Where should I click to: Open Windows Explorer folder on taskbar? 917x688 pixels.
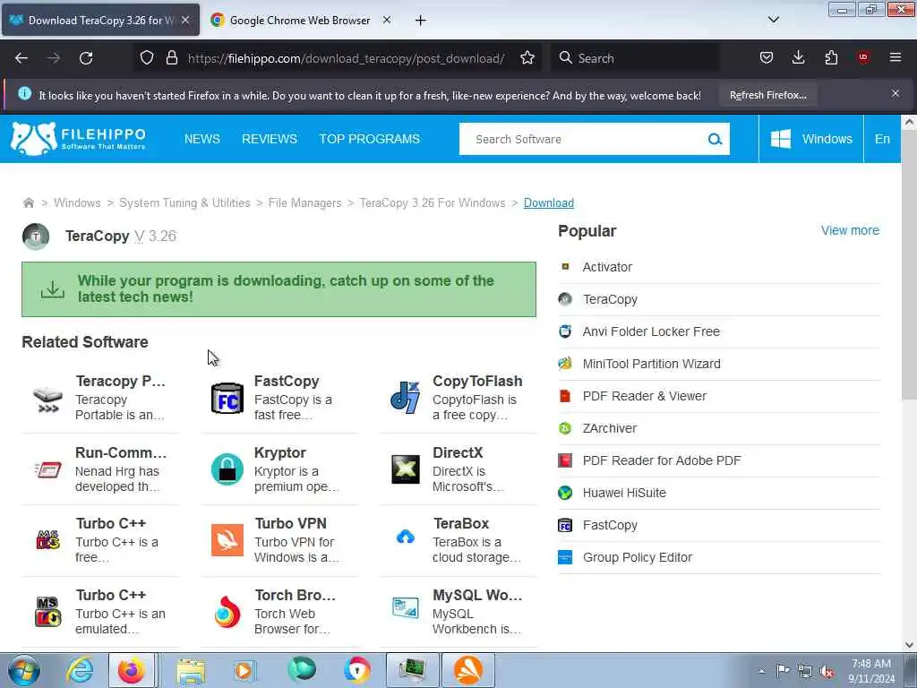coord(191,671)
